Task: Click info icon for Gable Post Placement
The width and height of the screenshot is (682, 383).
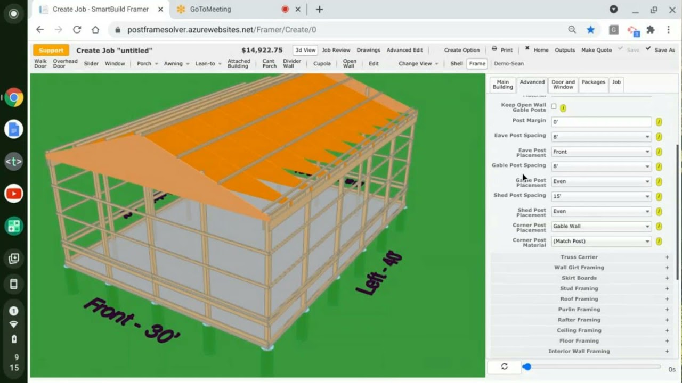Action: (659, 181)
